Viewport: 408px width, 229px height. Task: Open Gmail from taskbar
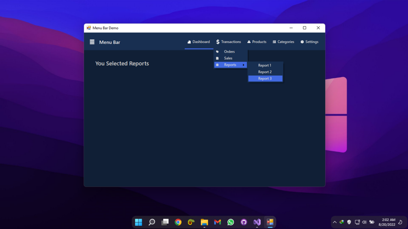click(x=218, y=222)
